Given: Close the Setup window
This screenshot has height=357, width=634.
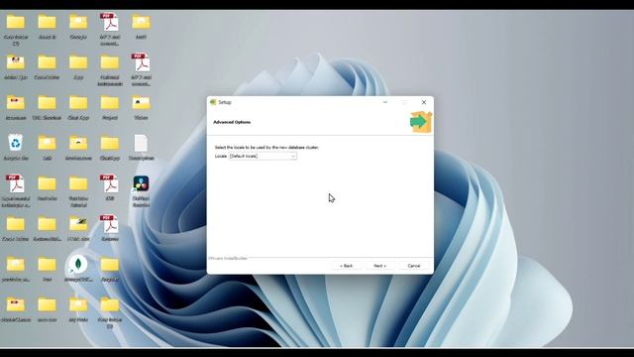Looking at the screenshot, I should click(424, 102).
